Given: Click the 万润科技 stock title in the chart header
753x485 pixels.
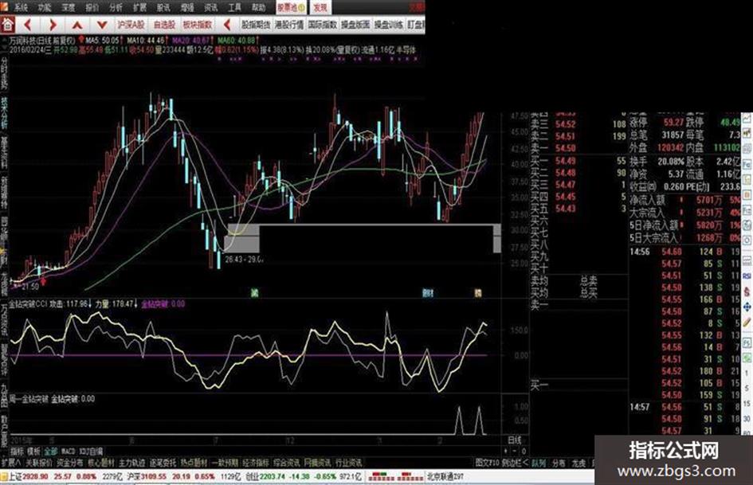Looking at the screenshot, I should tap(22, 41).
